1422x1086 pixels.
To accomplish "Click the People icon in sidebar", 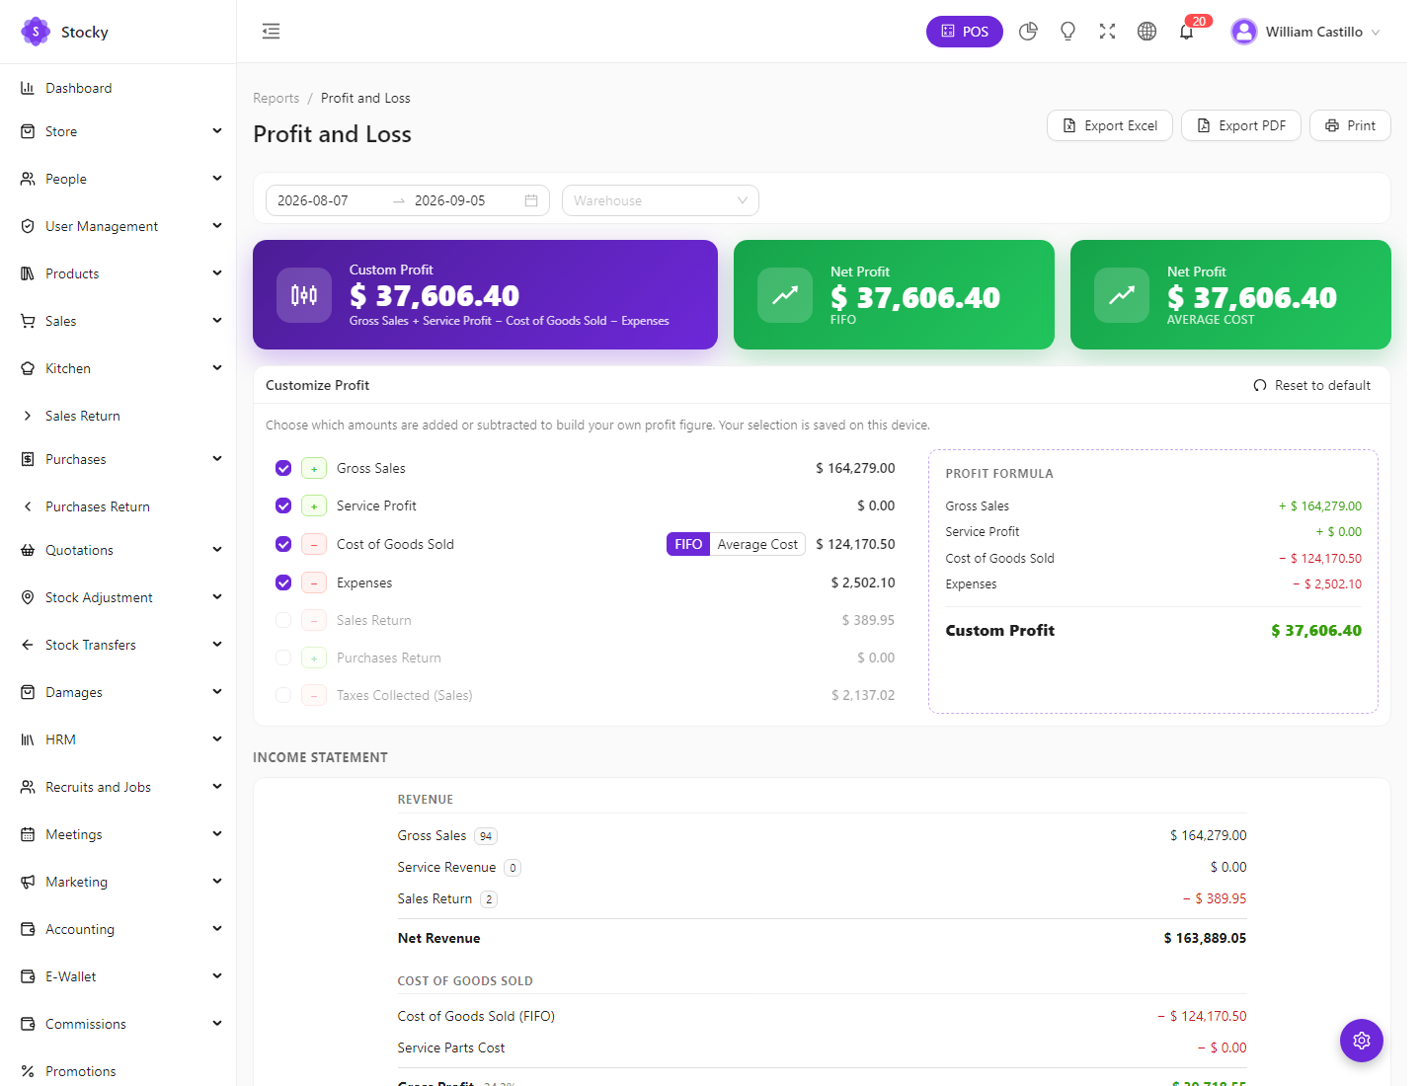I will [x=28, y=179].
